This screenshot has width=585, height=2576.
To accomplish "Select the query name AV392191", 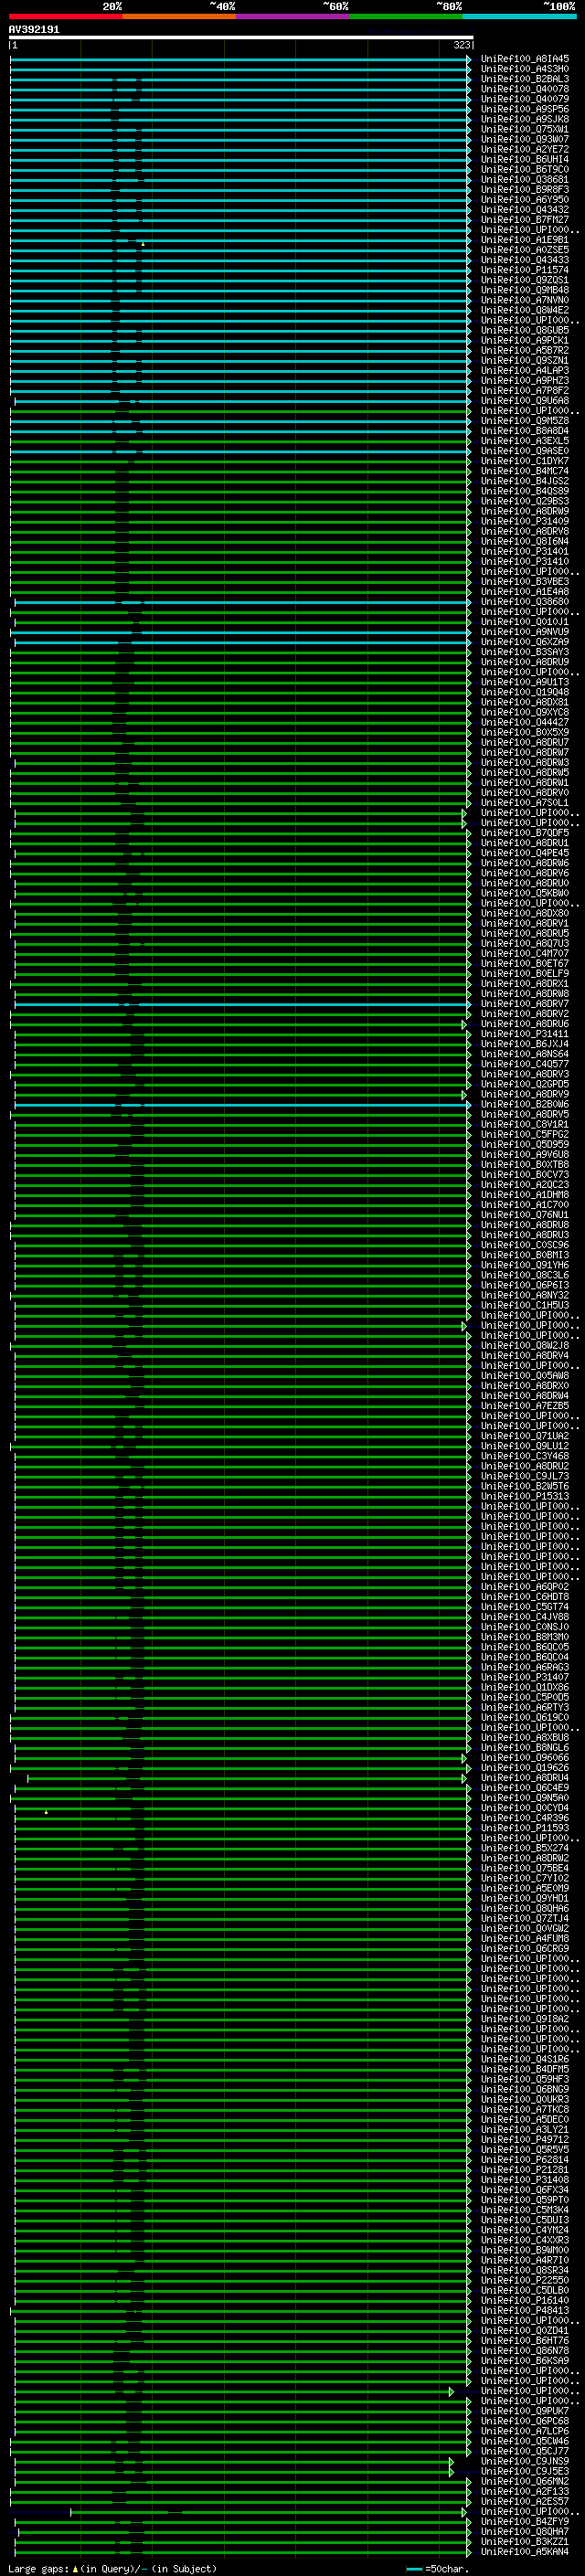I will coord(34,29).
